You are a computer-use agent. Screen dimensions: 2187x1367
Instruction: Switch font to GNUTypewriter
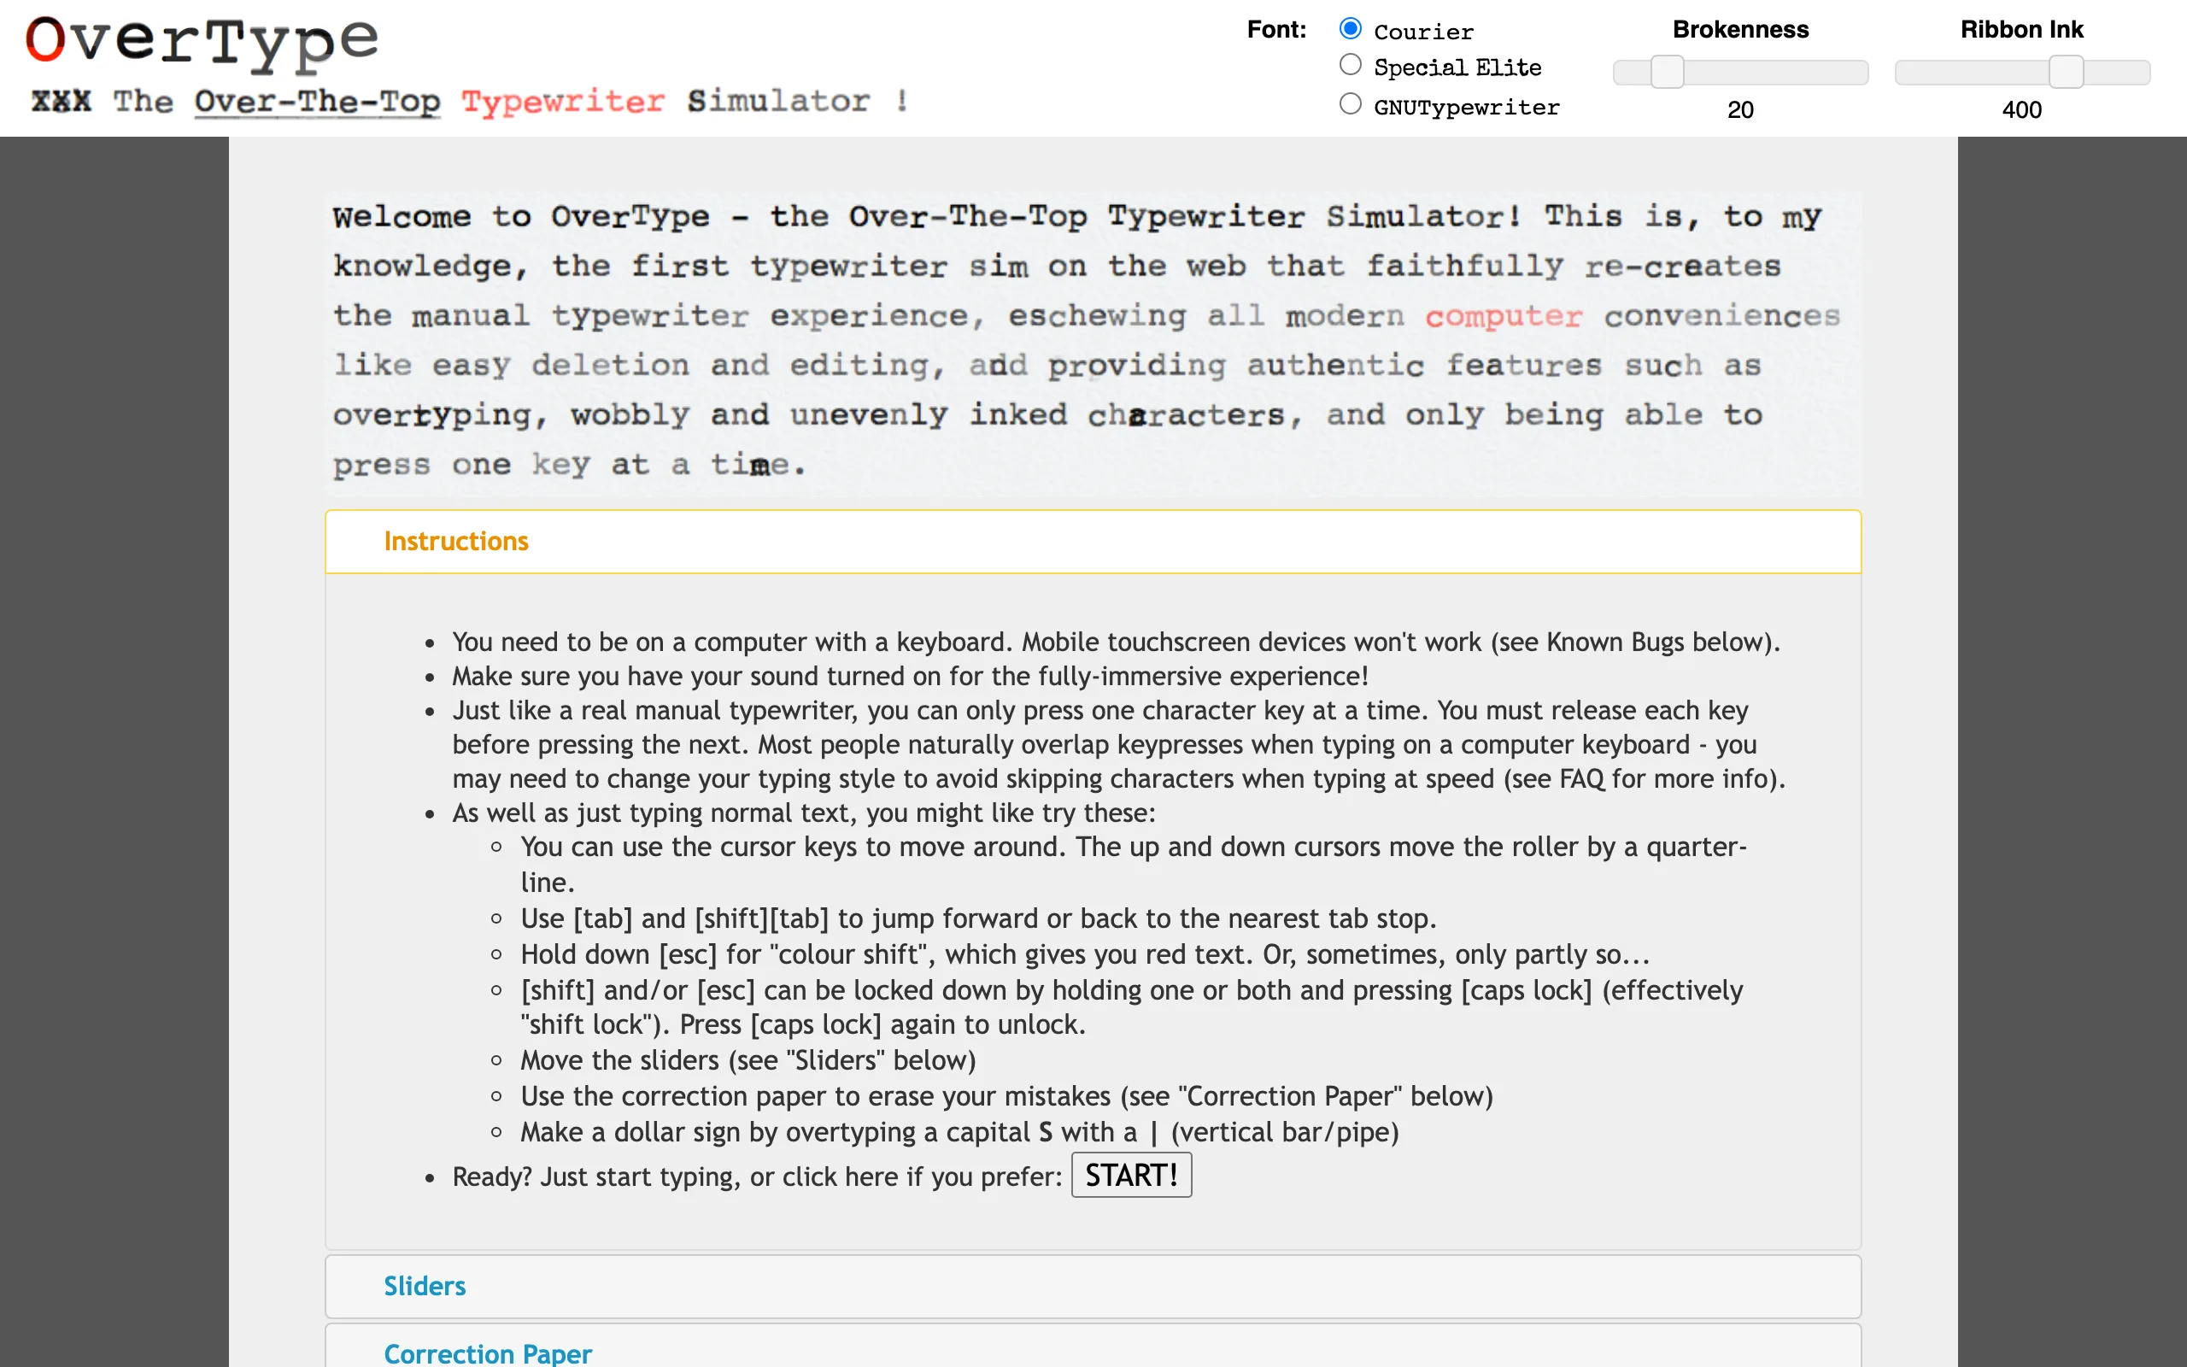pos(1350,104)
